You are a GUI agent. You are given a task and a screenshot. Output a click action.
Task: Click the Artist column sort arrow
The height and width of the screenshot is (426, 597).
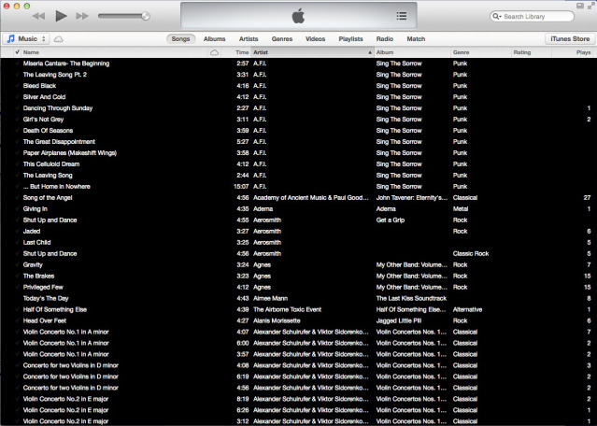370,52
